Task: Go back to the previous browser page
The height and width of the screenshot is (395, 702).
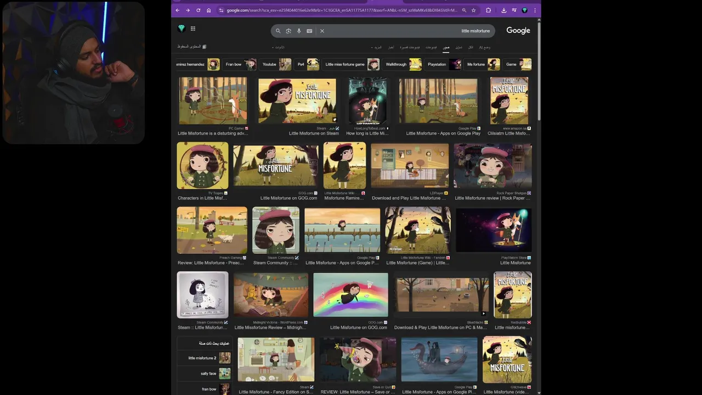Action: coord(177,10)
